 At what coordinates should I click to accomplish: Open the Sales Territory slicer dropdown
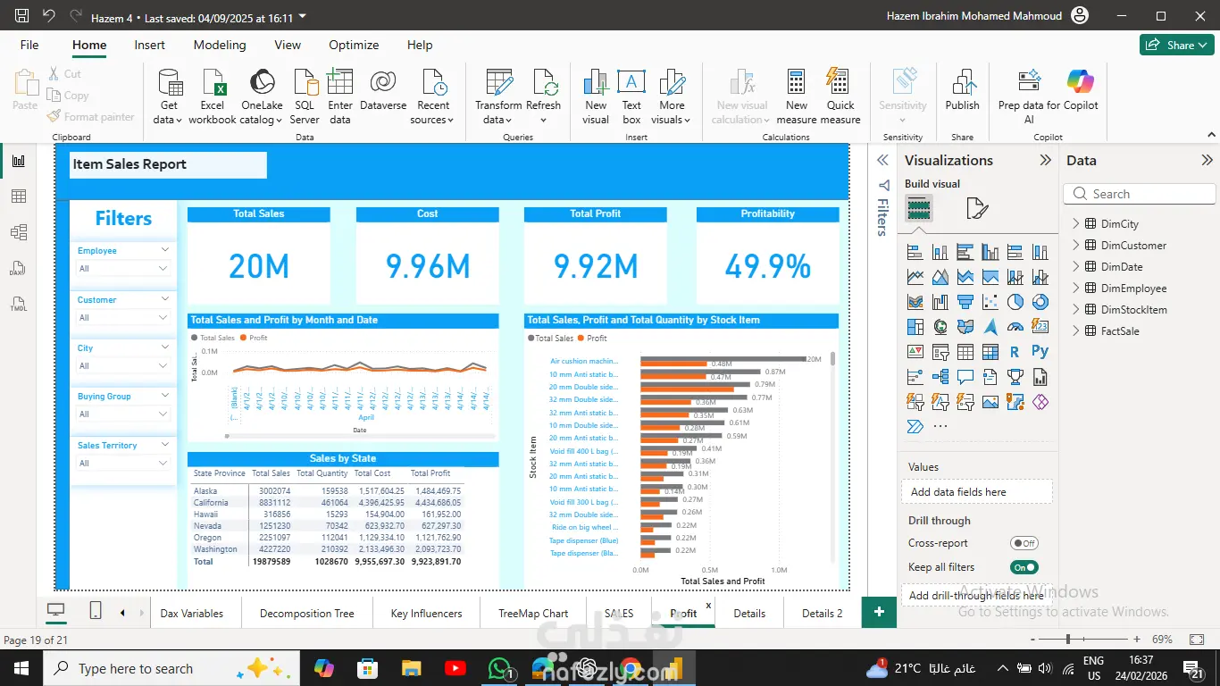[x=163, y=464]
